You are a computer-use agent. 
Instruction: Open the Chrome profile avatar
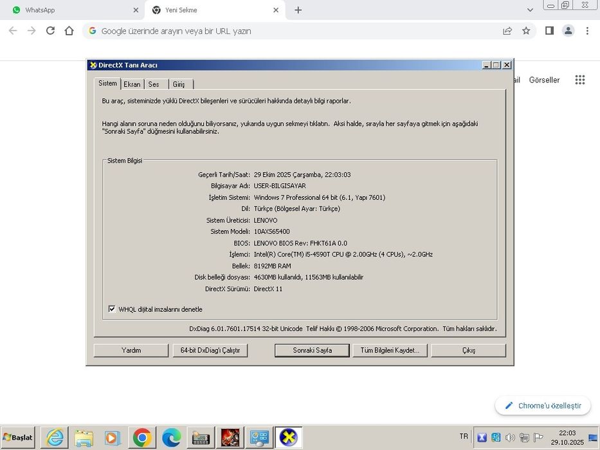click(568, 31)
